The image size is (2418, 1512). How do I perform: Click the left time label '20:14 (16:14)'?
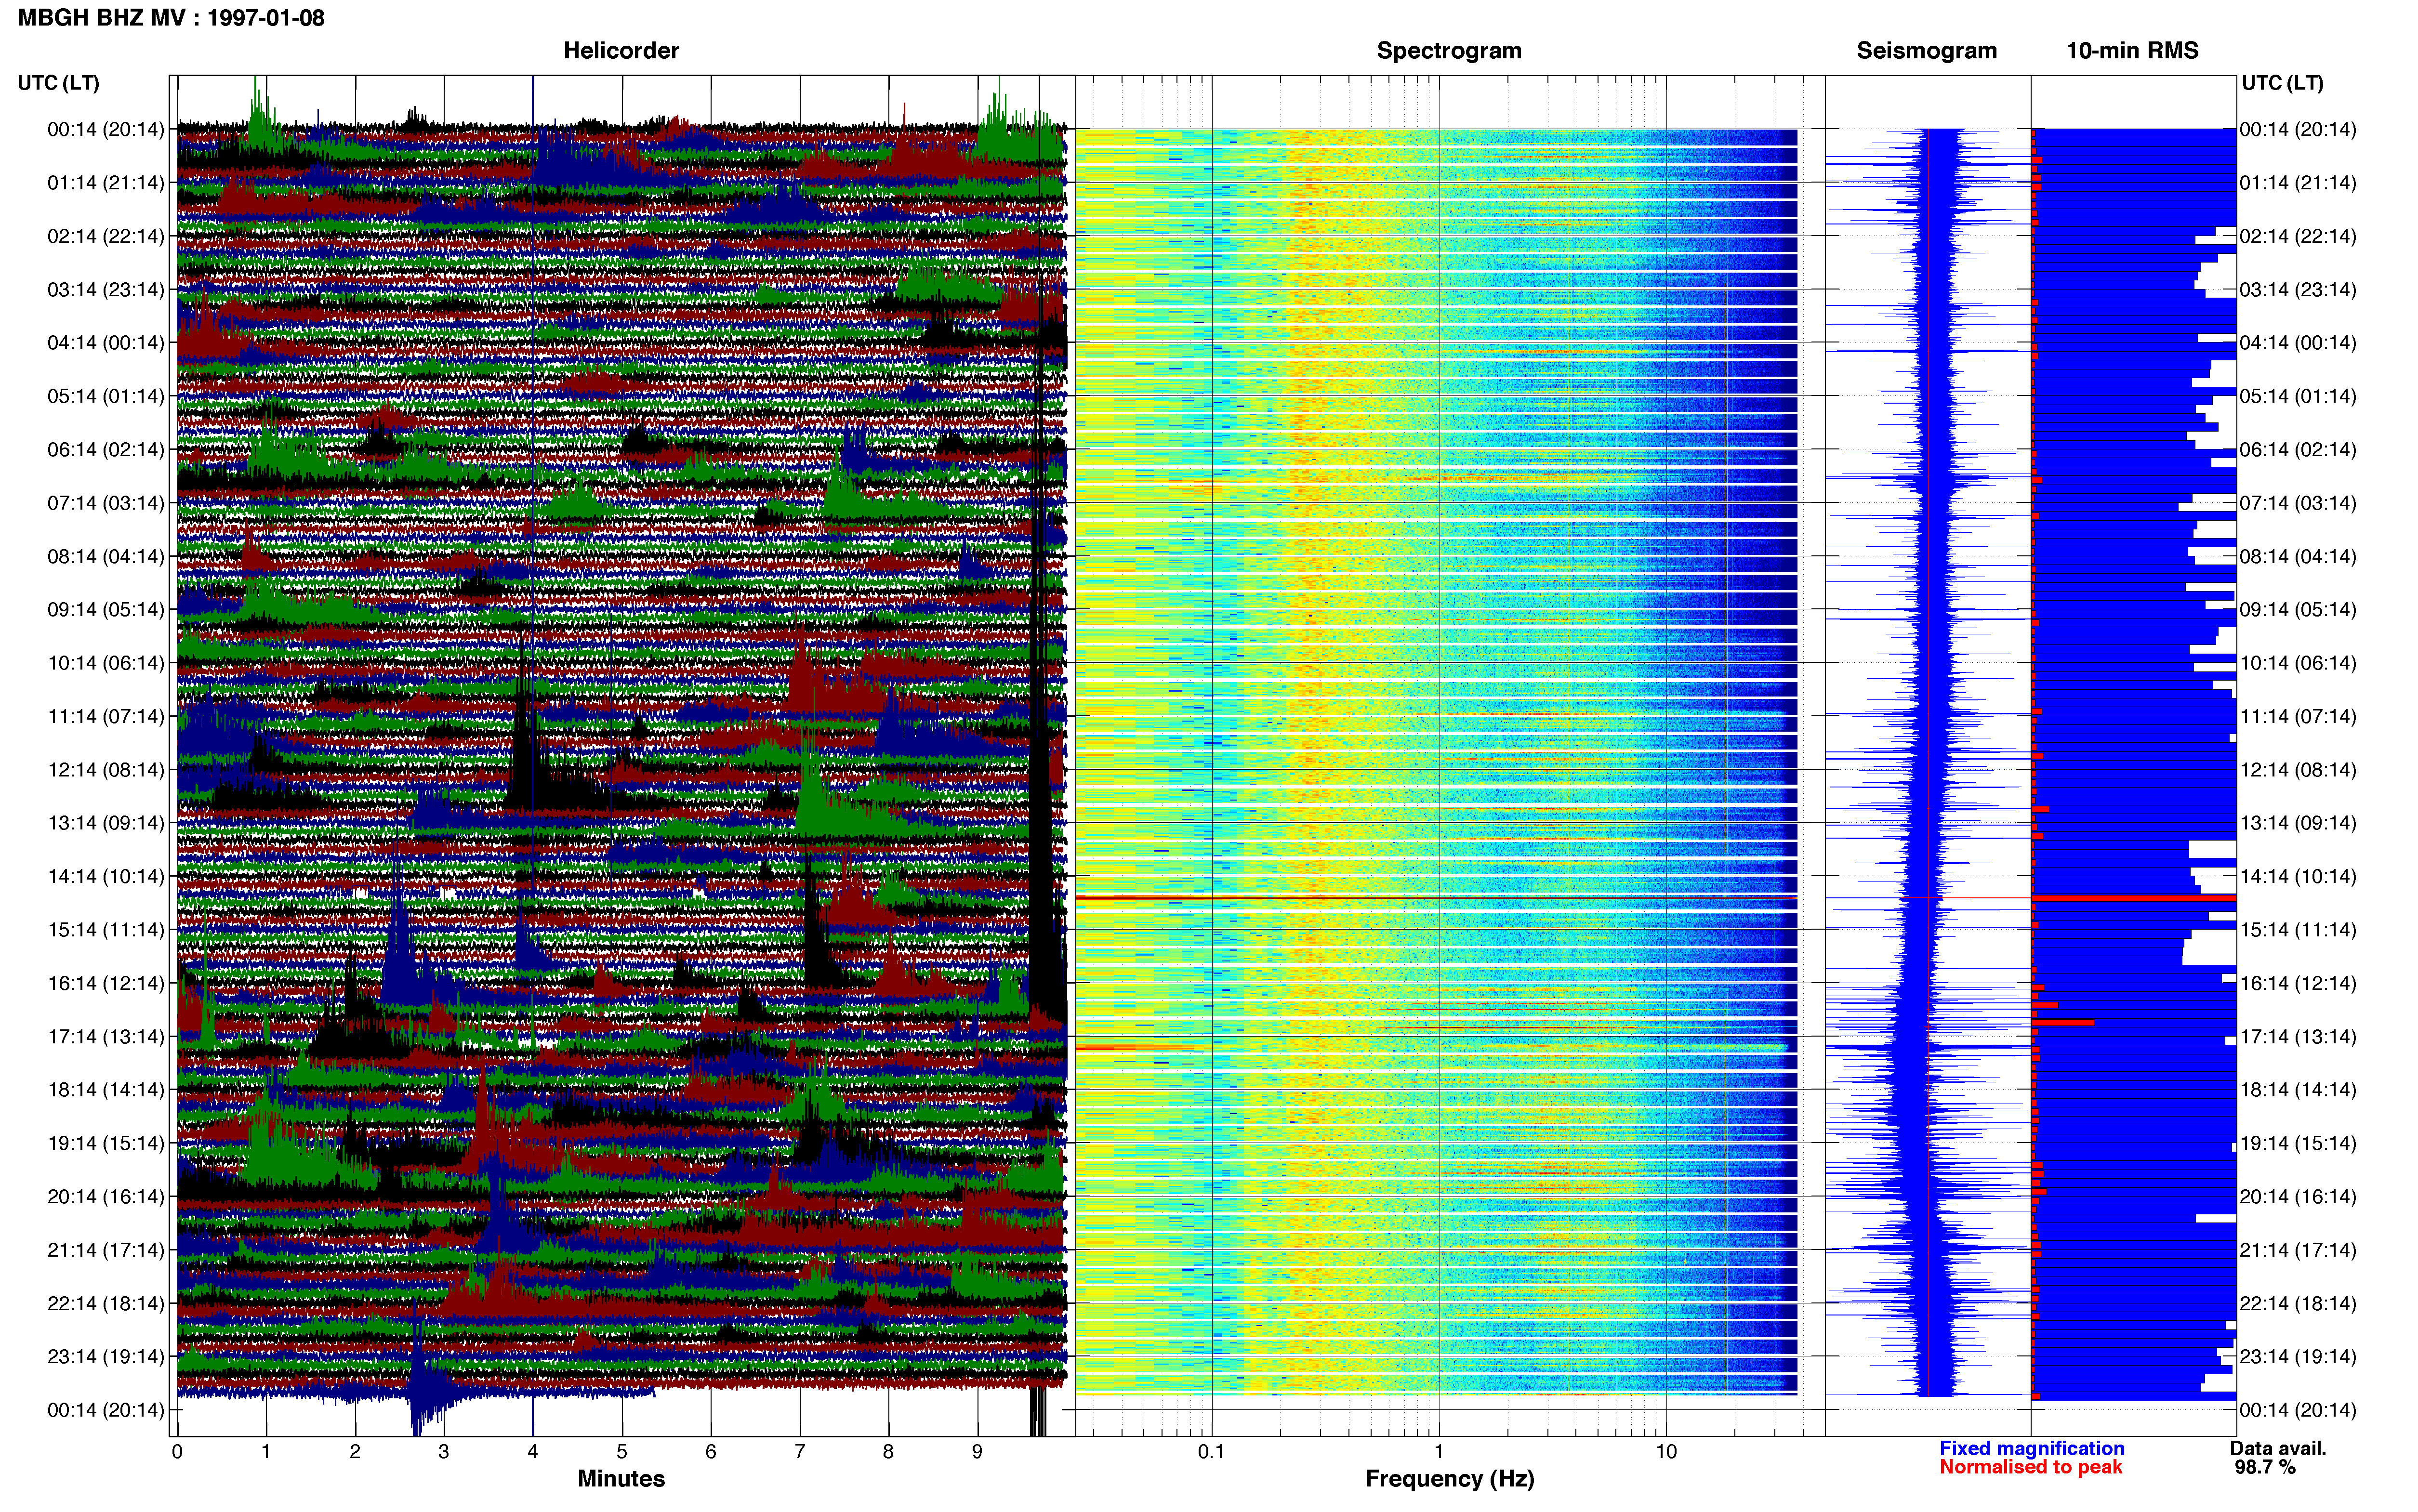click(106, 1196)
